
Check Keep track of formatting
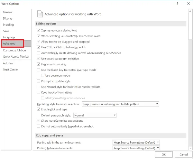(39, 93)
